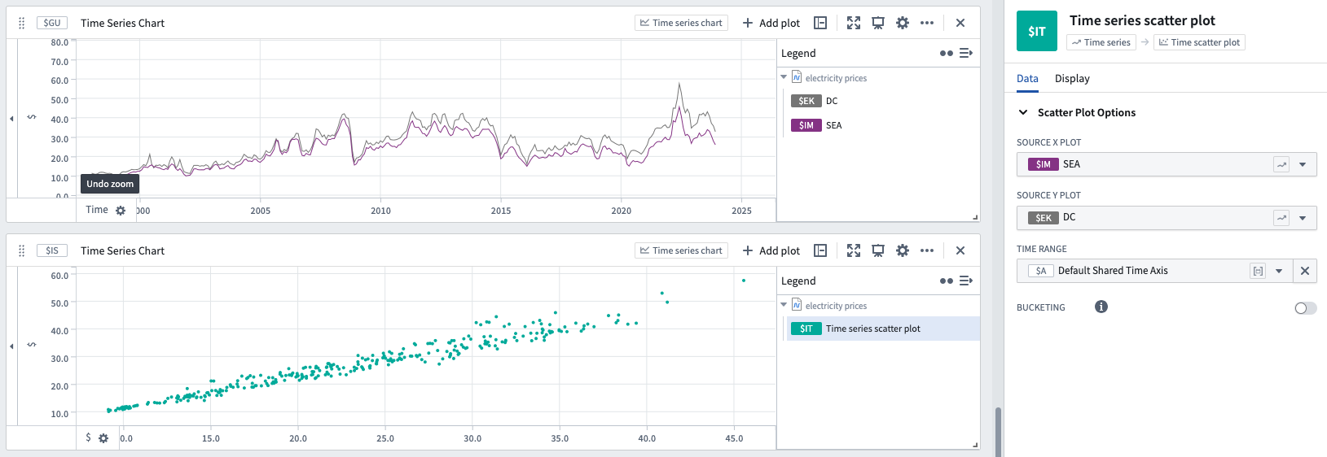Toggle legend dots view in bottom legend

pyautogui.click(x=946, y=281)
